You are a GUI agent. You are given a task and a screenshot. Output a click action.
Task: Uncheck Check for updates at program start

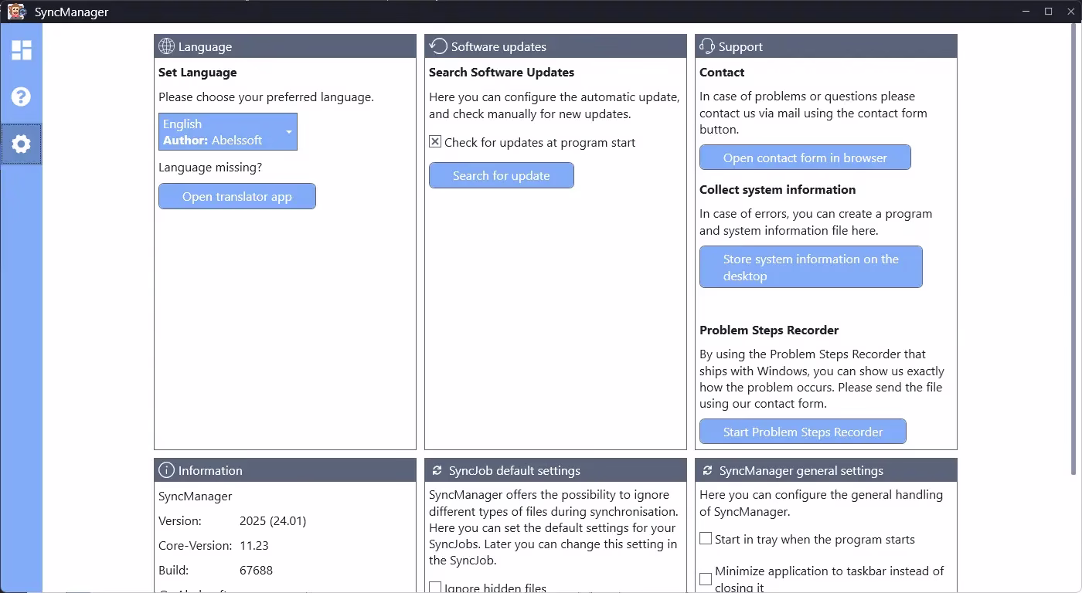tap(436, 142)
